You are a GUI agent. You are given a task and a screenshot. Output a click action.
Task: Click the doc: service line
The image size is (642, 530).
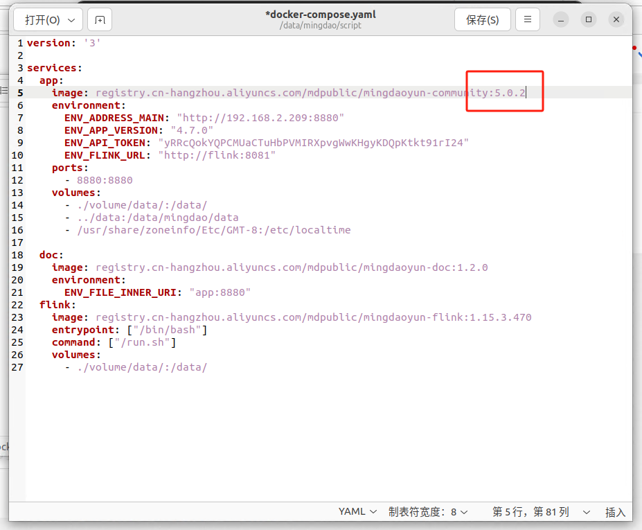tap(51, 255)
